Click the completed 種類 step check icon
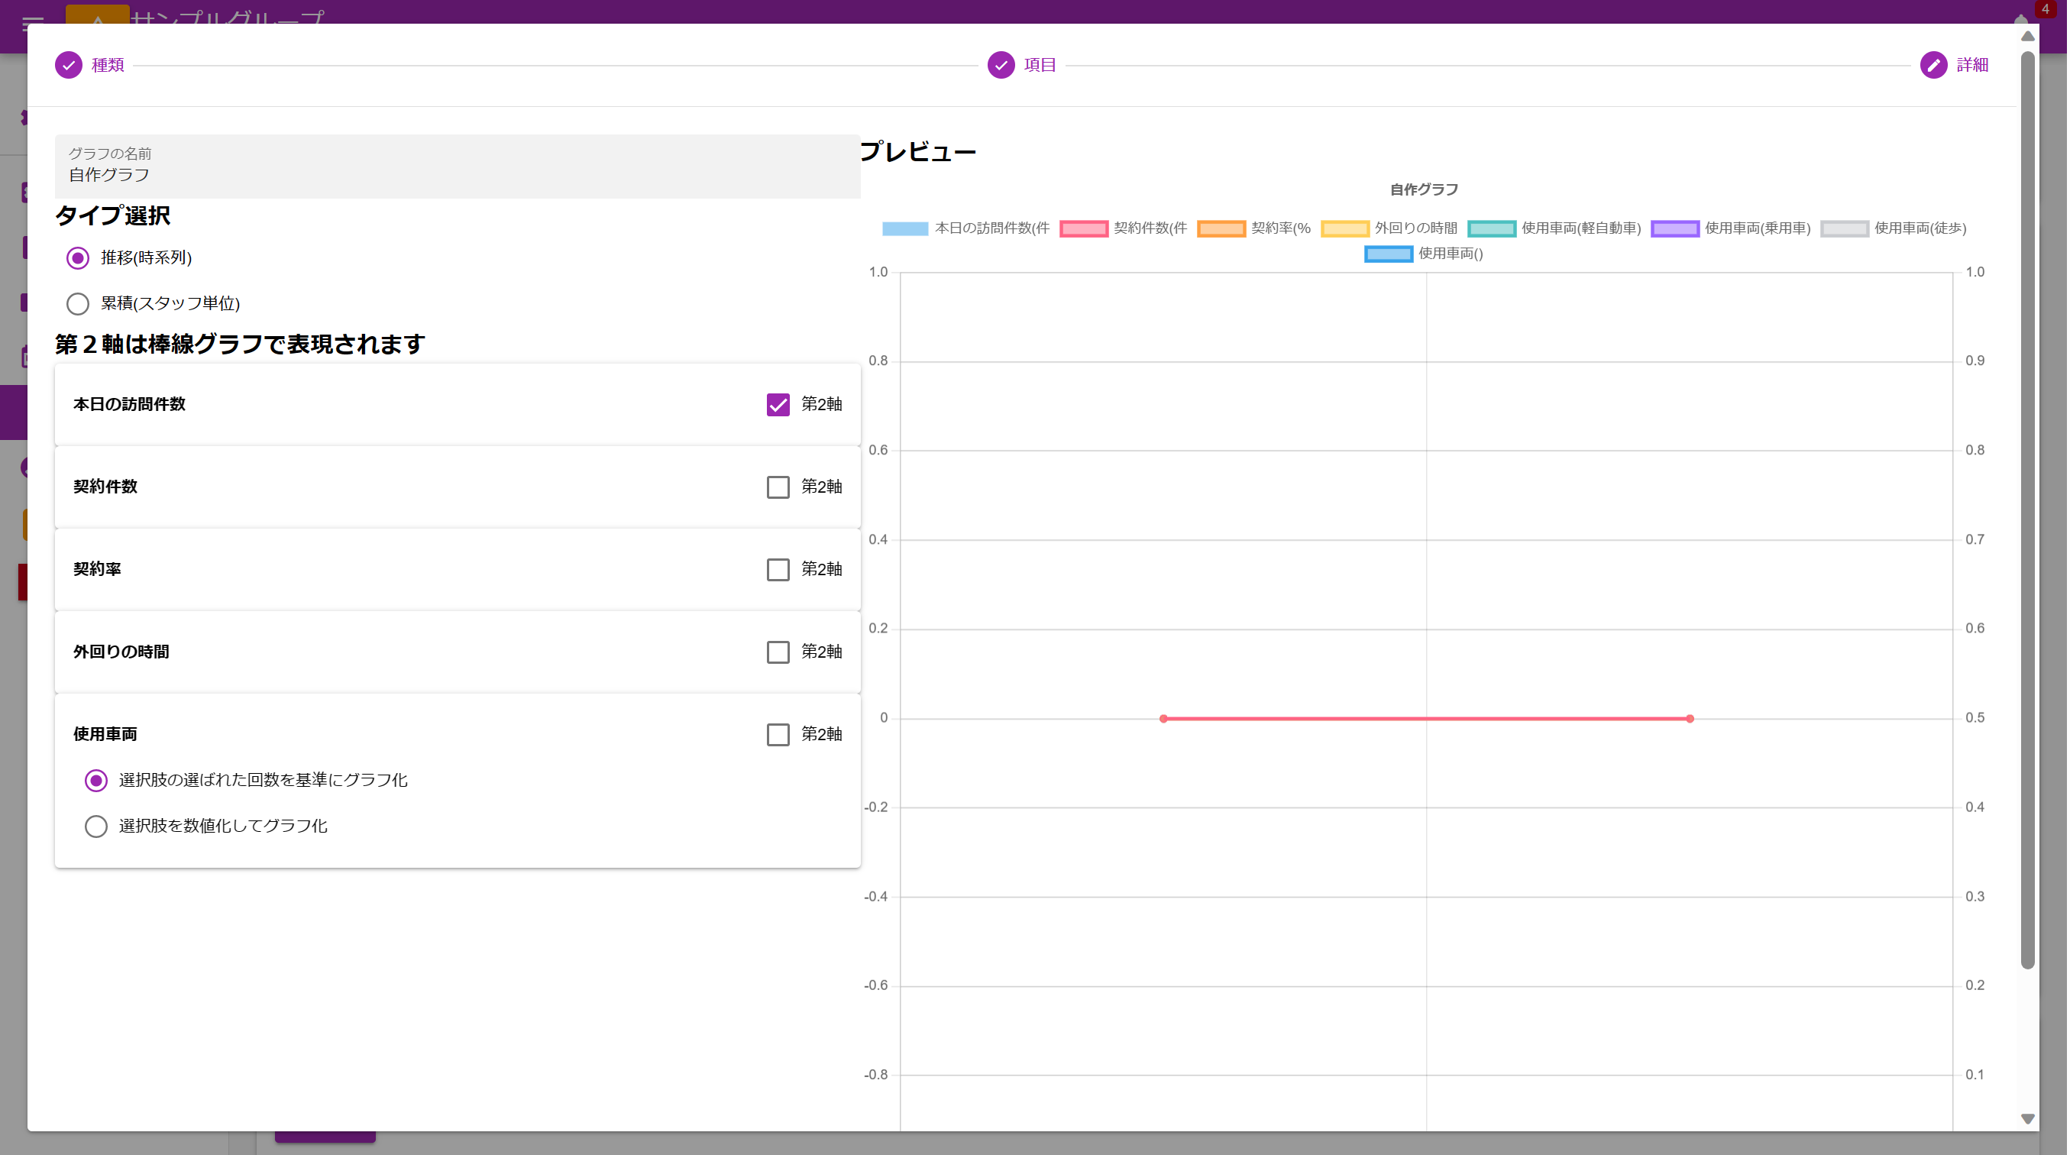This screenshot has height=1155, width=2070. point(69,64)
